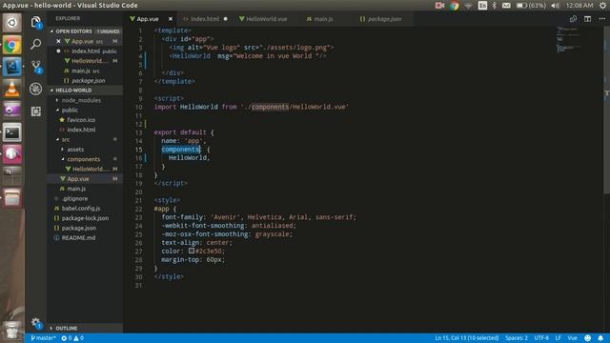This screenshot has height=343, width=610.
Task: Click the clock in top panel
Action: pos(579,6)
